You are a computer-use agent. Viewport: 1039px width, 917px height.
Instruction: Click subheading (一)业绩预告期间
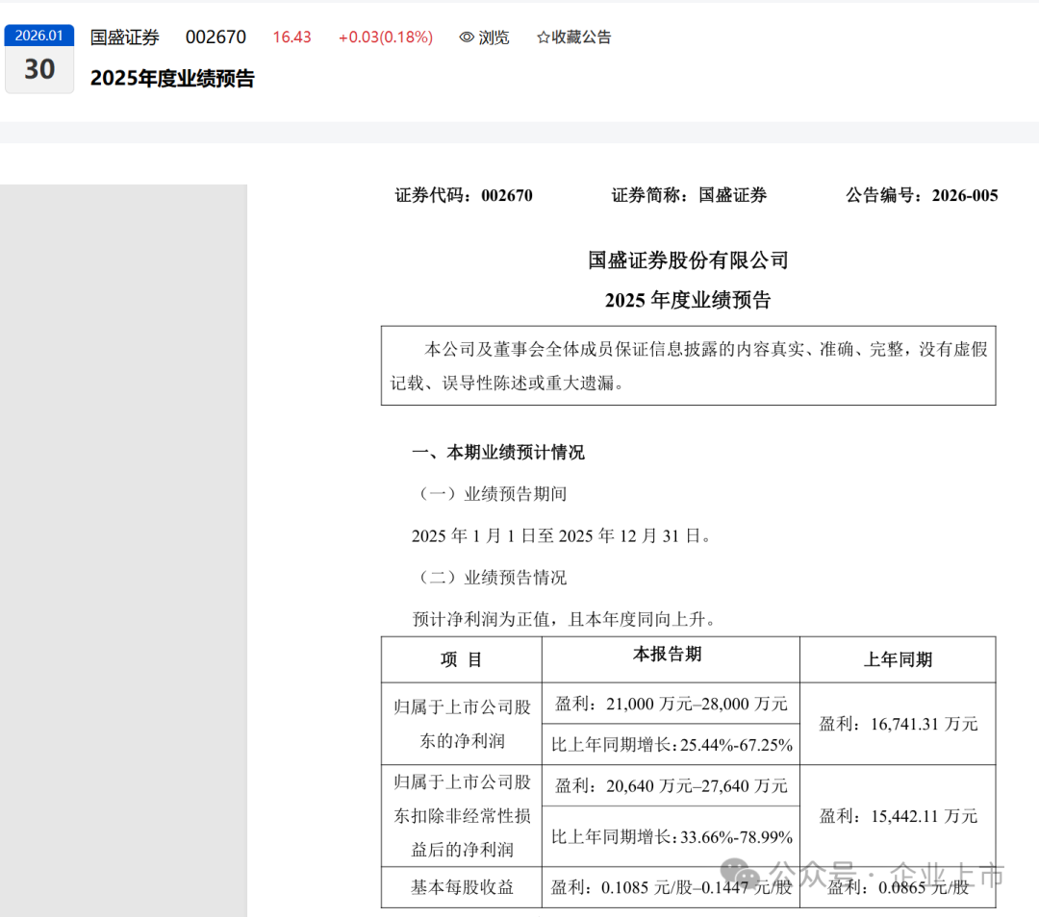pos(490,494)
